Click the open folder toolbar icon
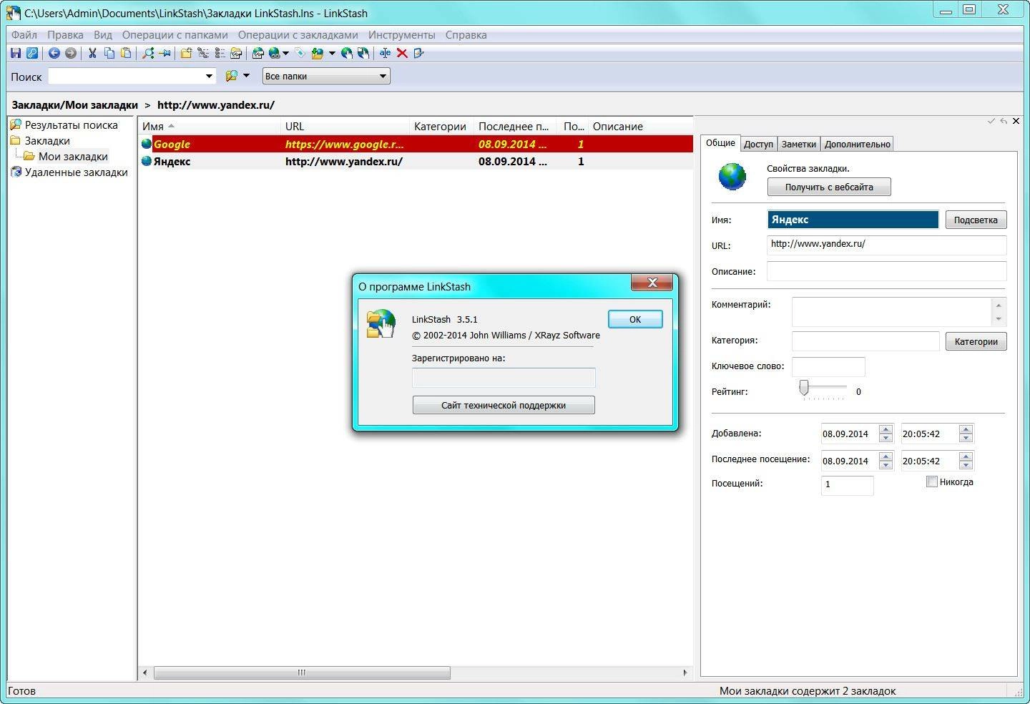The height and width of the screenshot is (704, 1030). pyautogui.click(x=236, y=53)
